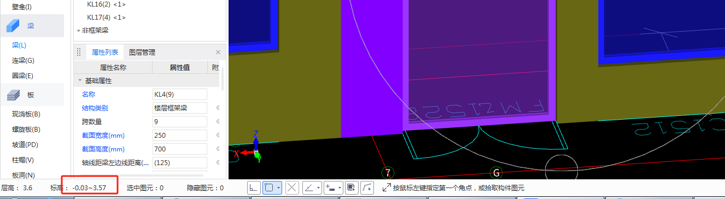This screenshot has height=199, width=725.
Task: Click the 属性值 column header
Action: pyautogui.click(x=180, y=68)
